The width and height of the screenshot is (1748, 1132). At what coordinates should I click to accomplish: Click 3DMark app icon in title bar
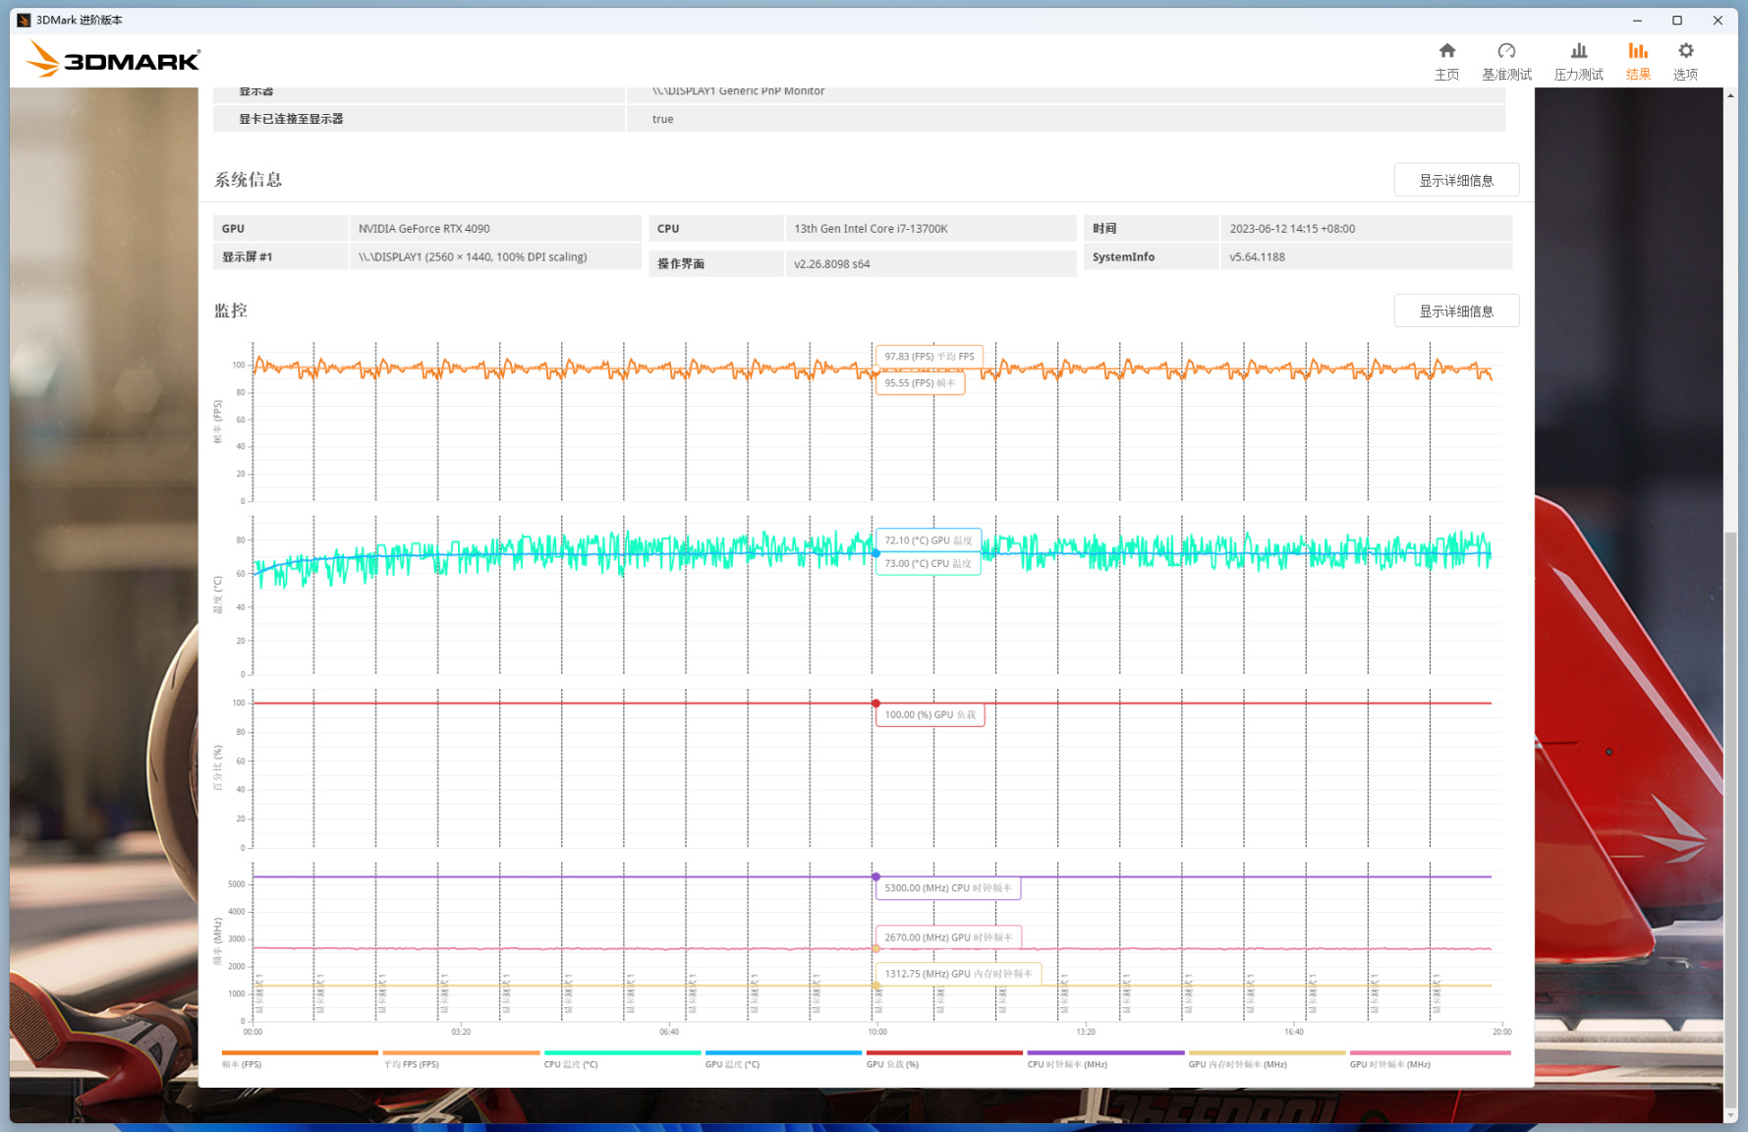click(24, 20)
